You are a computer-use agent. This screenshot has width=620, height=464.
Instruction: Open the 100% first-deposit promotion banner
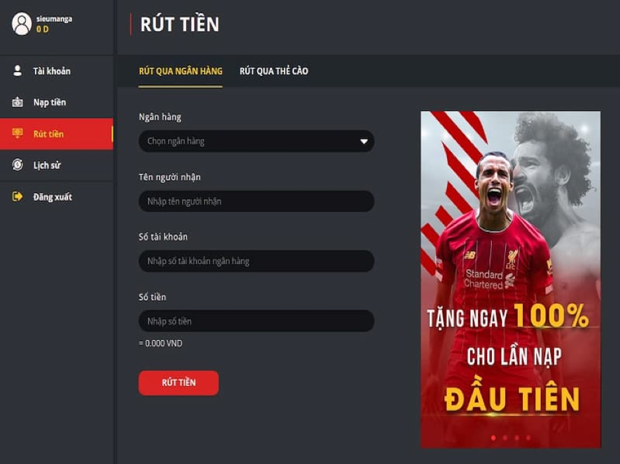click(510, 279)
